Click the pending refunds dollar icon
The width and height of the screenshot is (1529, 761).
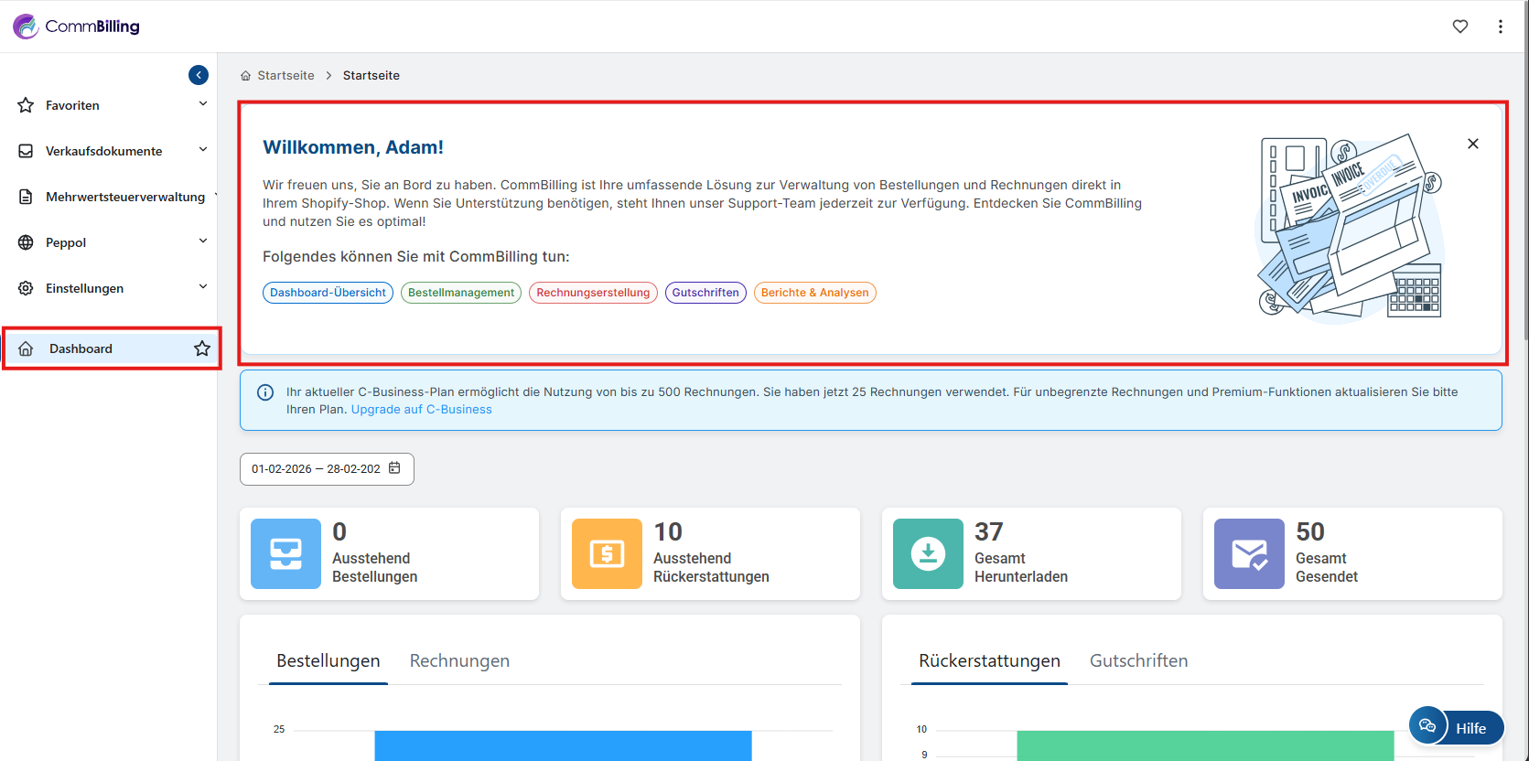tap(607, 554)
